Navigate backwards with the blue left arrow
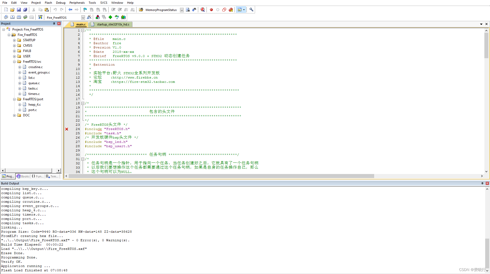 click(x=70, y=10)
